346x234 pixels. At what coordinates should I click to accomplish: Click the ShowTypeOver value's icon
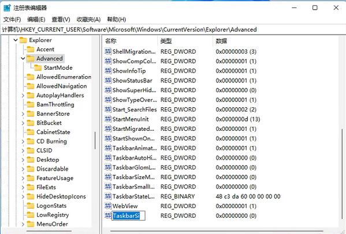pyautogui.click(x=108, y=100)
